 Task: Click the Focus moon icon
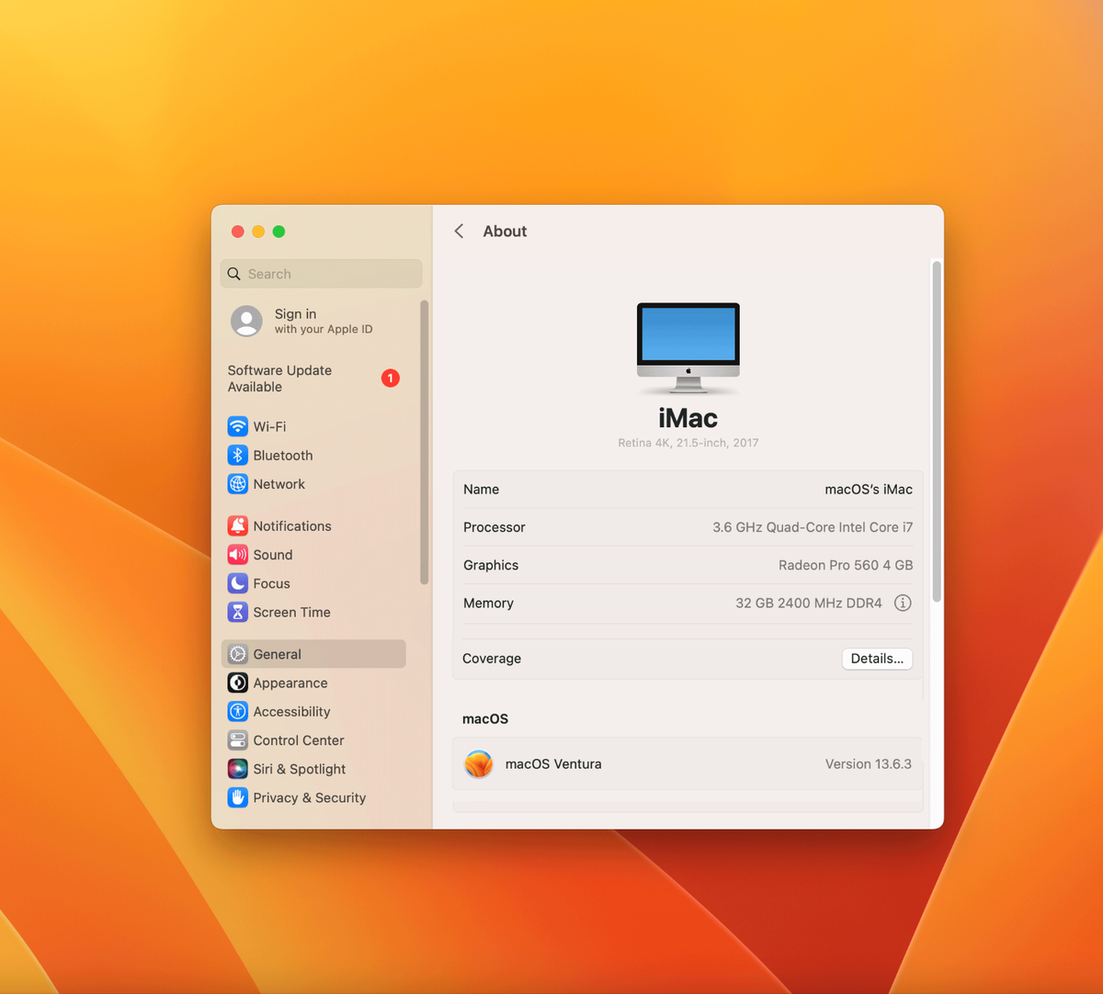click(237, 583)
